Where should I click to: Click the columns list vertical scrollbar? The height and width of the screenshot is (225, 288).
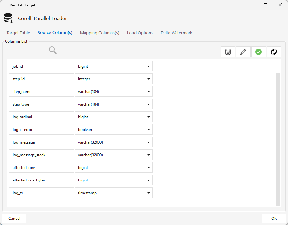(x=278, y=139)
